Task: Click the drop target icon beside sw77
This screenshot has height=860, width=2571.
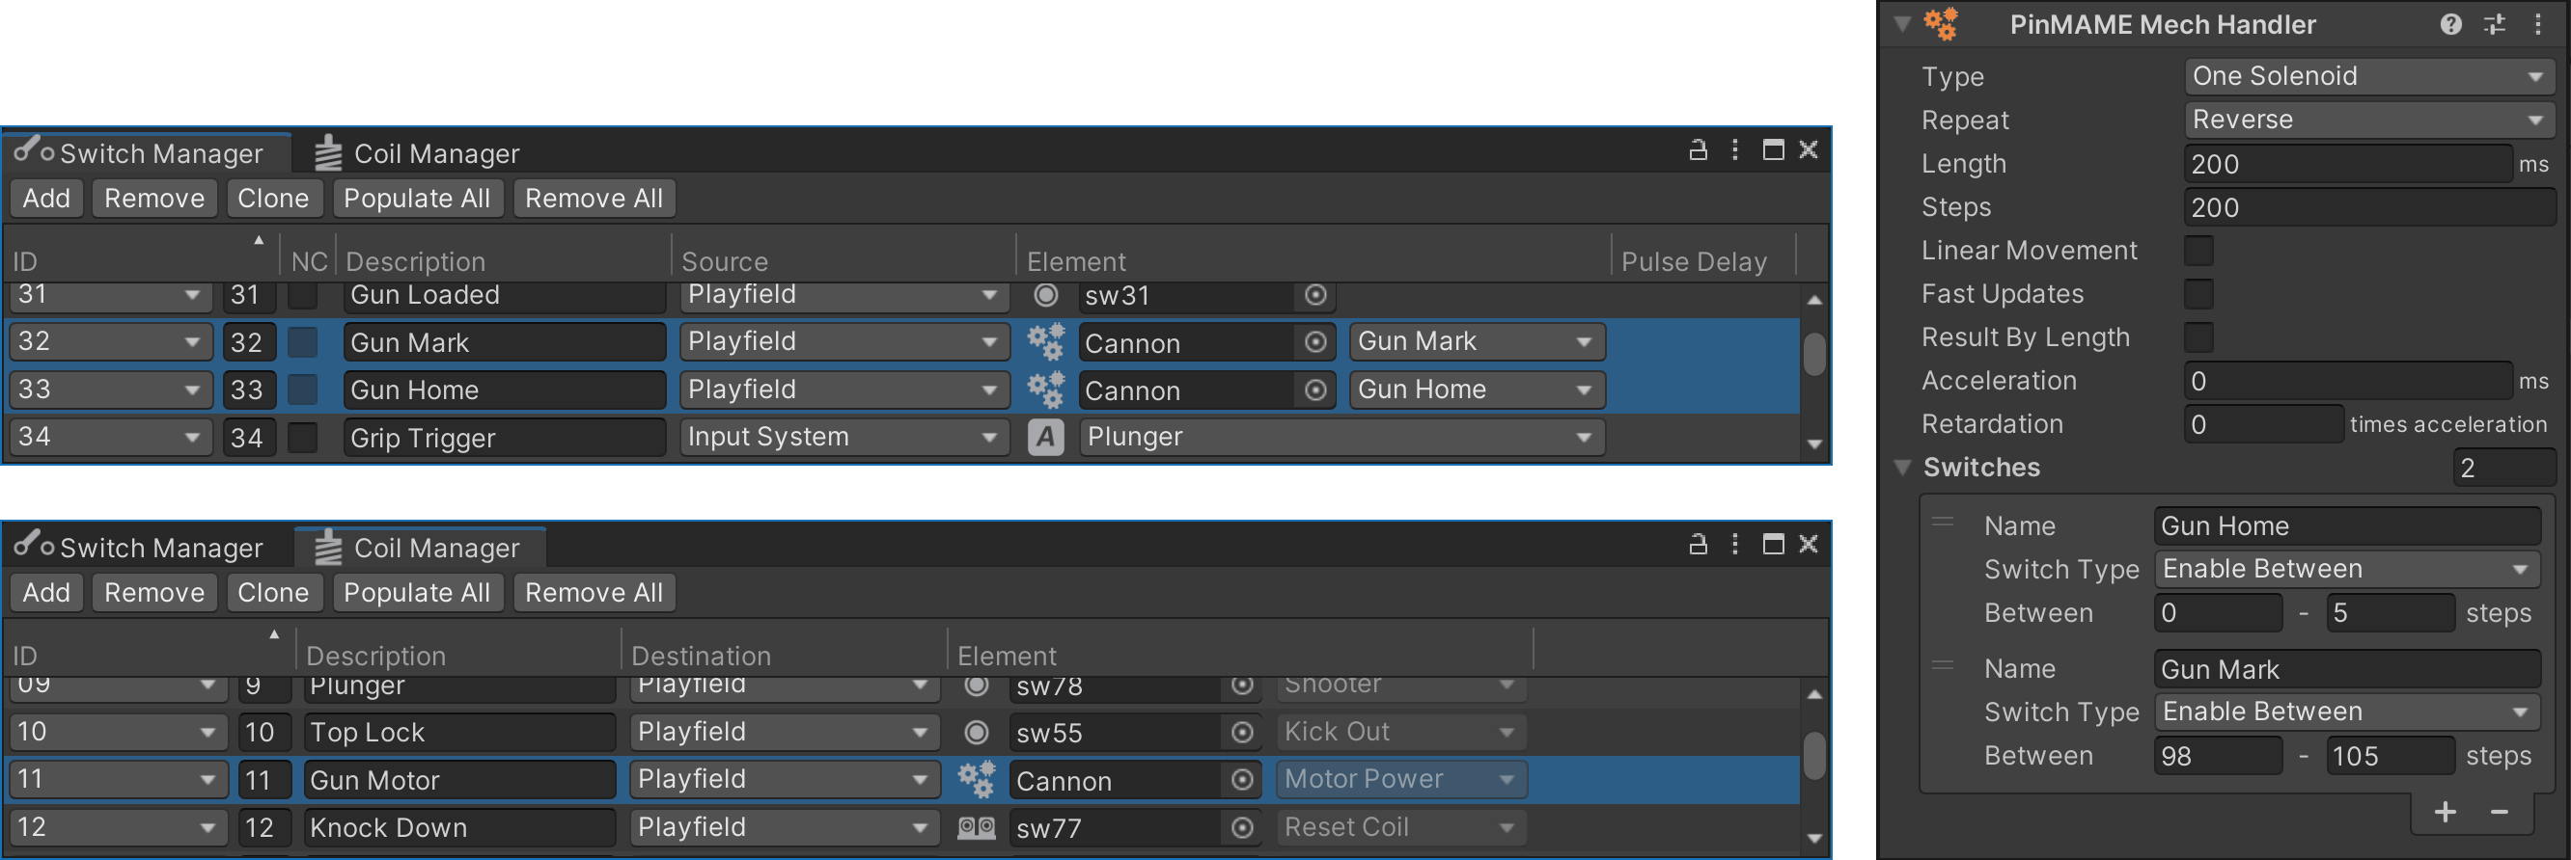Action: click(976, 827)
